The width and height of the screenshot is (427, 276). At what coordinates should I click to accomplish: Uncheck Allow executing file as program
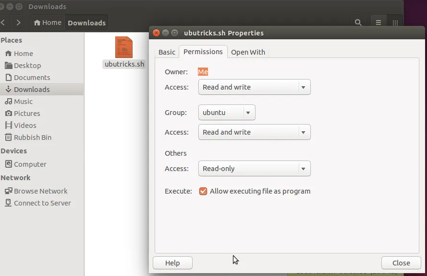point(203,191)
